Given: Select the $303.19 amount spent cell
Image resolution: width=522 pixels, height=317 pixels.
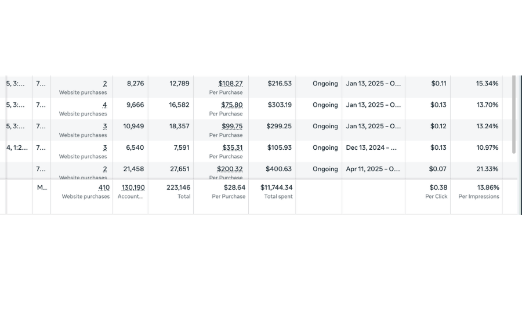Looking at the screenshot, I should point(272,109).
